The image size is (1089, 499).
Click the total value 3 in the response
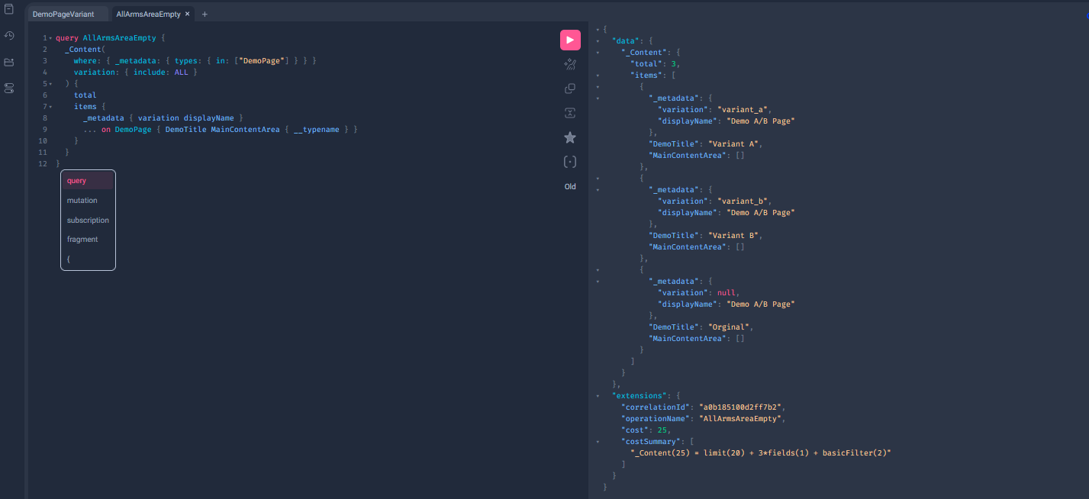tap(674, 63)
